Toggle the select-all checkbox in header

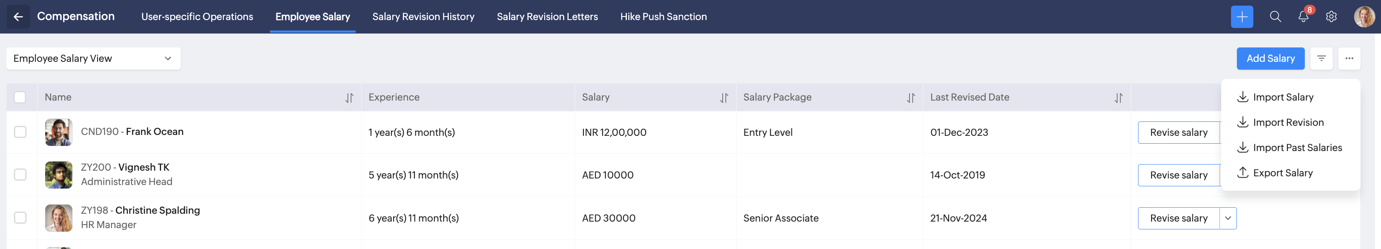[20, 97]
